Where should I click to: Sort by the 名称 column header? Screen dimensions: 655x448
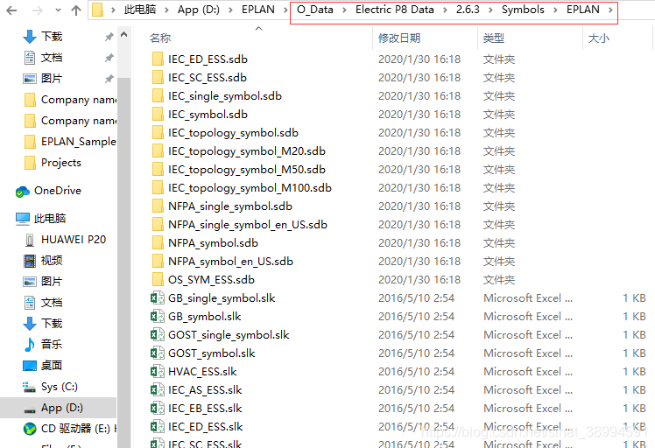(160, 38)
